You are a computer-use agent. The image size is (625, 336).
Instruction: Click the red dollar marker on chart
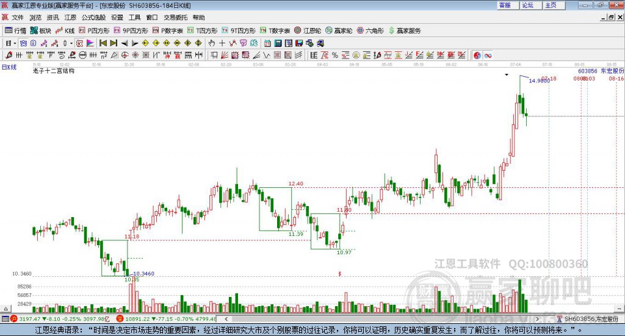click(339, 274)
